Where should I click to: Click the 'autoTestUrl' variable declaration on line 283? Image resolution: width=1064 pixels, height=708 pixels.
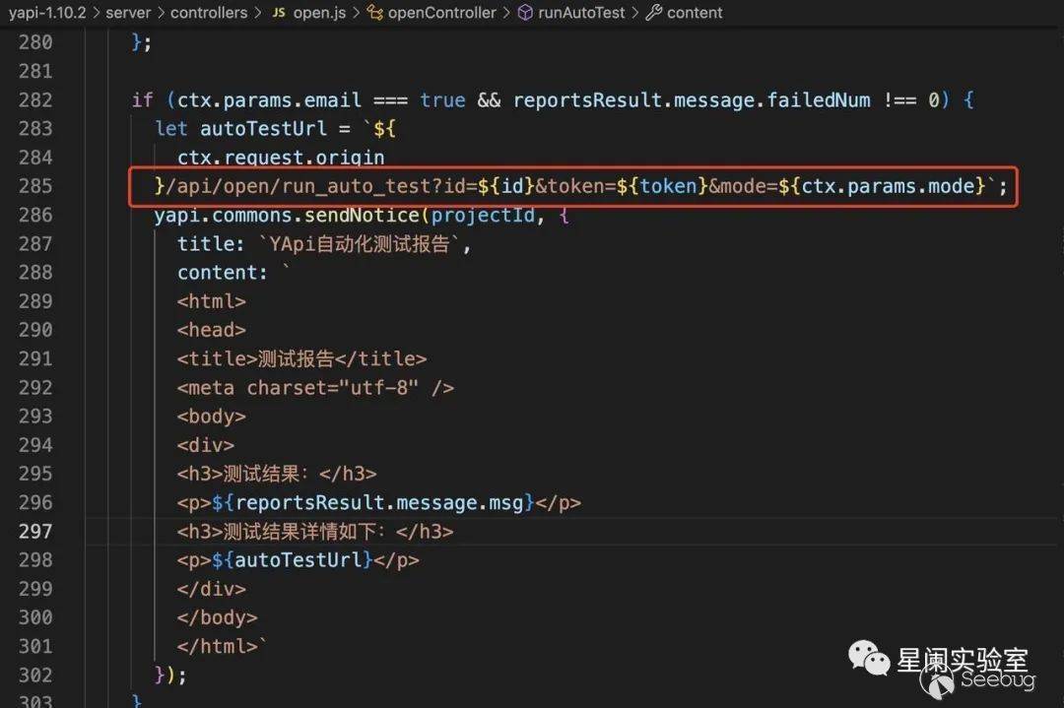[x=263, y=129]
